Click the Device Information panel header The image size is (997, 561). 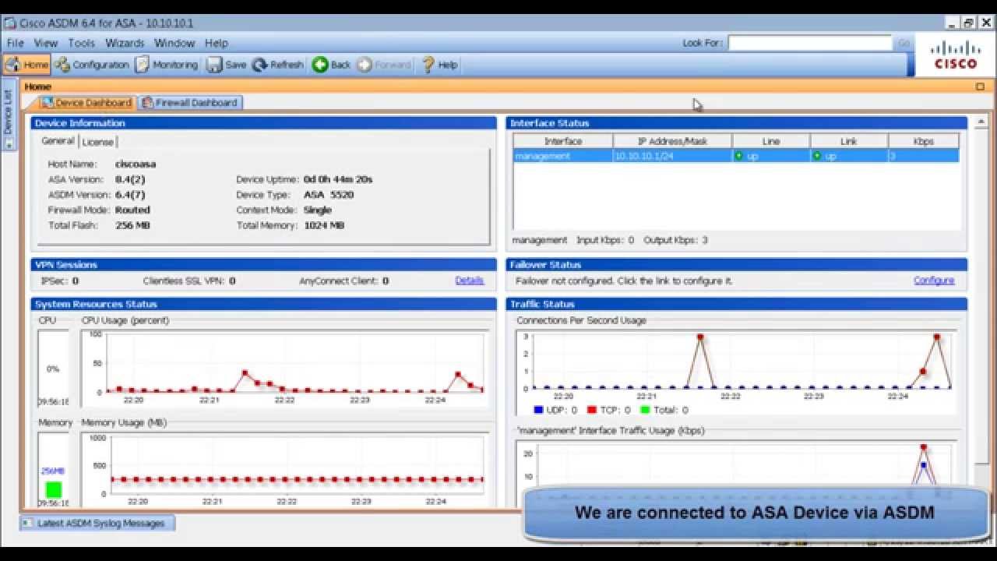(x=264, y=123)
